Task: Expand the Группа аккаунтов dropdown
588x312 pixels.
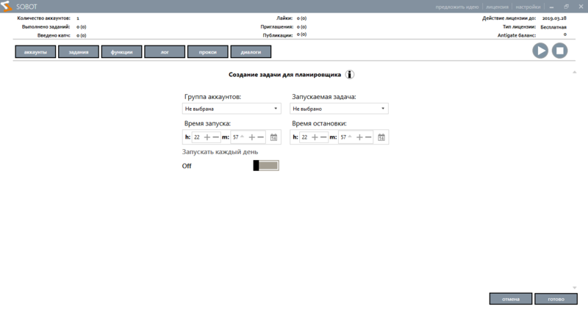Action: point(232,109)
